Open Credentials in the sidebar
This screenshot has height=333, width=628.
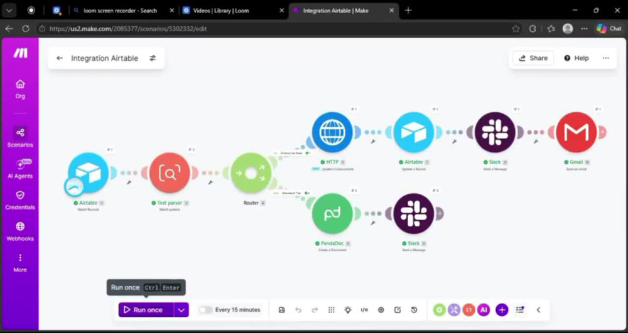pyautogui.click(x=20, y=200)
